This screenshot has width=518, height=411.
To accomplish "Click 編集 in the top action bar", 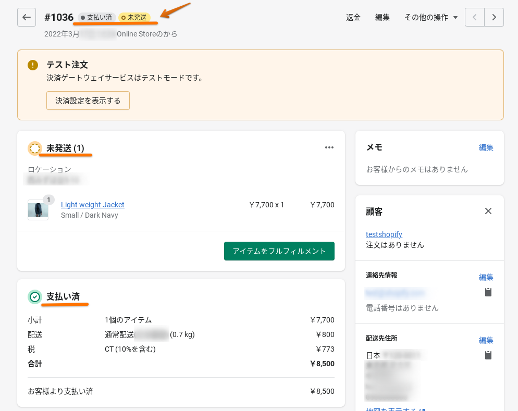I will (x=383, y=17).
